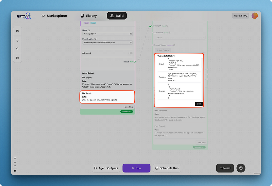This screenshot has height=186, width=272.
Task: Click the Prompt info icon
Action: click(x=167, y=26)
